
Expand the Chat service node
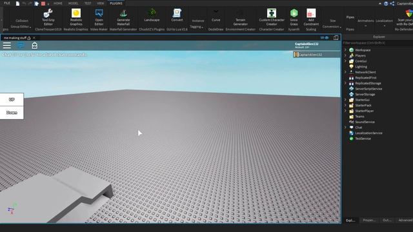point(345,128)
